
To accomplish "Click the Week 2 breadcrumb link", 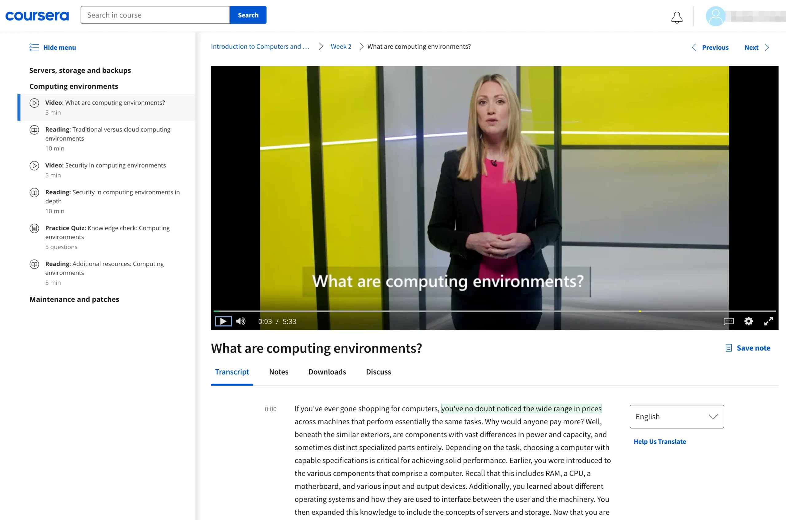I will [x=340, y=46].
